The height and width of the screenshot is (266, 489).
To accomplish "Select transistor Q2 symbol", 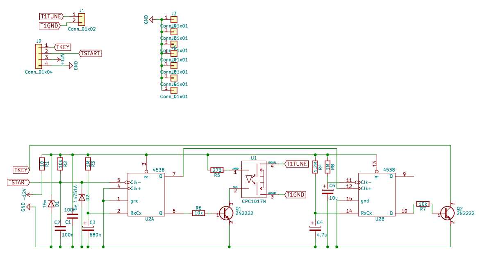I will (x=448, y=213).
